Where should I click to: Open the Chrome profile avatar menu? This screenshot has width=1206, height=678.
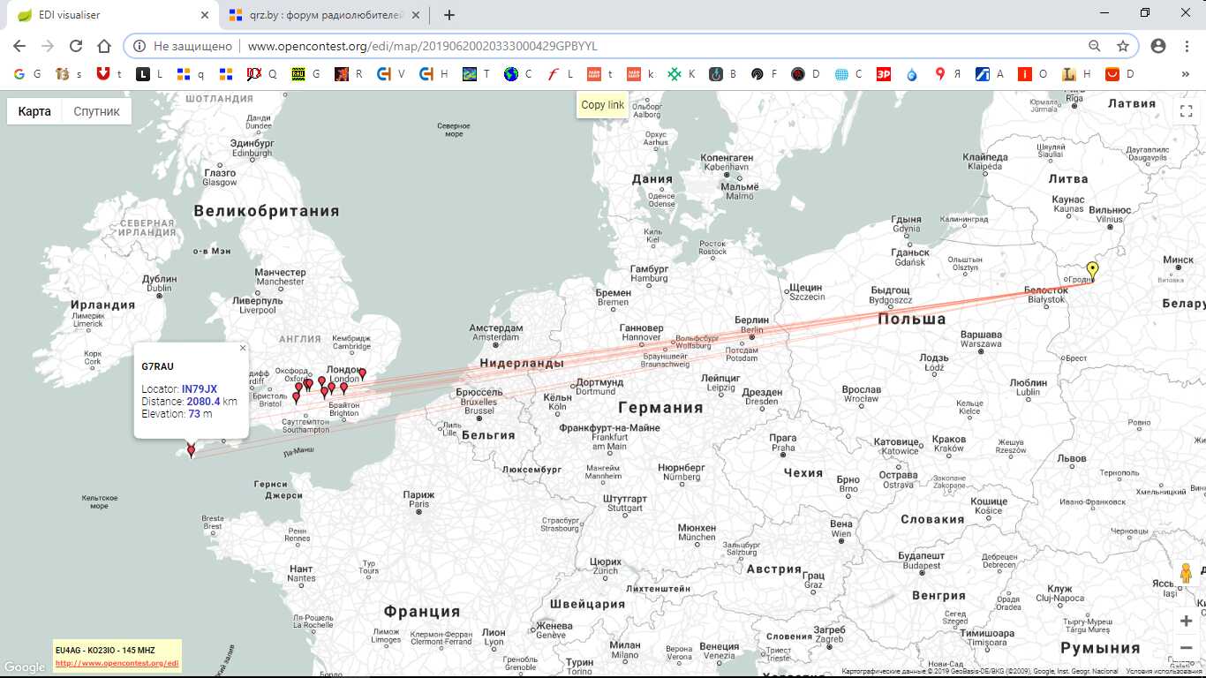pyautogui.click(x=1158, y=46)
